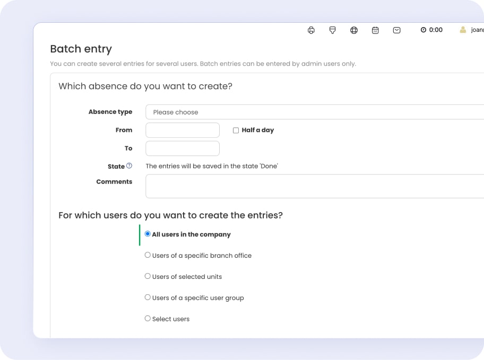Choose the Select users radio option

(x=148, y=319)
